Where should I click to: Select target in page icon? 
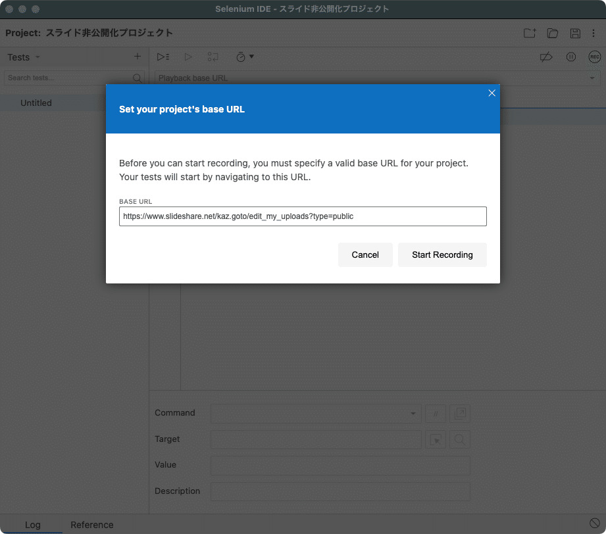click(x=436, y=439)
